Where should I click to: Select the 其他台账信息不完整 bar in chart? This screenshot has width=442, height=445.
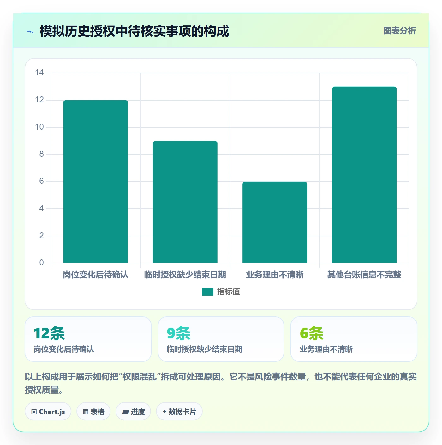(364, 175)
